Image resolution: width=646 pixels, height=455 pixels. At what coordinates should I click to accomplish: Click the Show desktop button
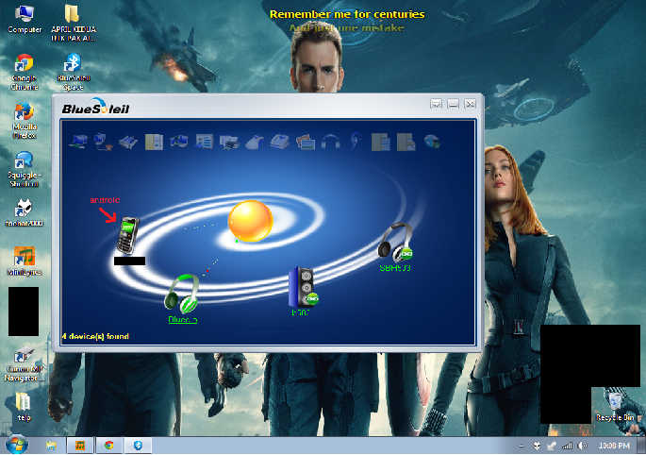[x=641, y=446]
